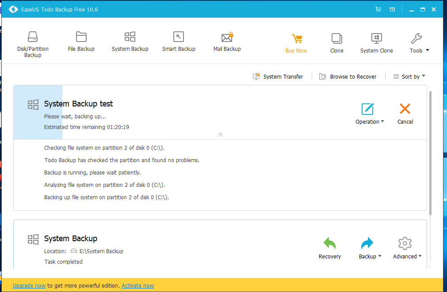Click the drive icon next to Location
Screen dimensions: 447x292
coord(74,251)
